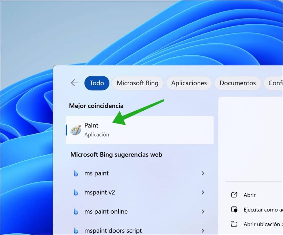The height and width of the screenshot is (235, 283).
Task: Expand the "ms paint online" suggestion chevron
Action: click(x=203, y=211)
